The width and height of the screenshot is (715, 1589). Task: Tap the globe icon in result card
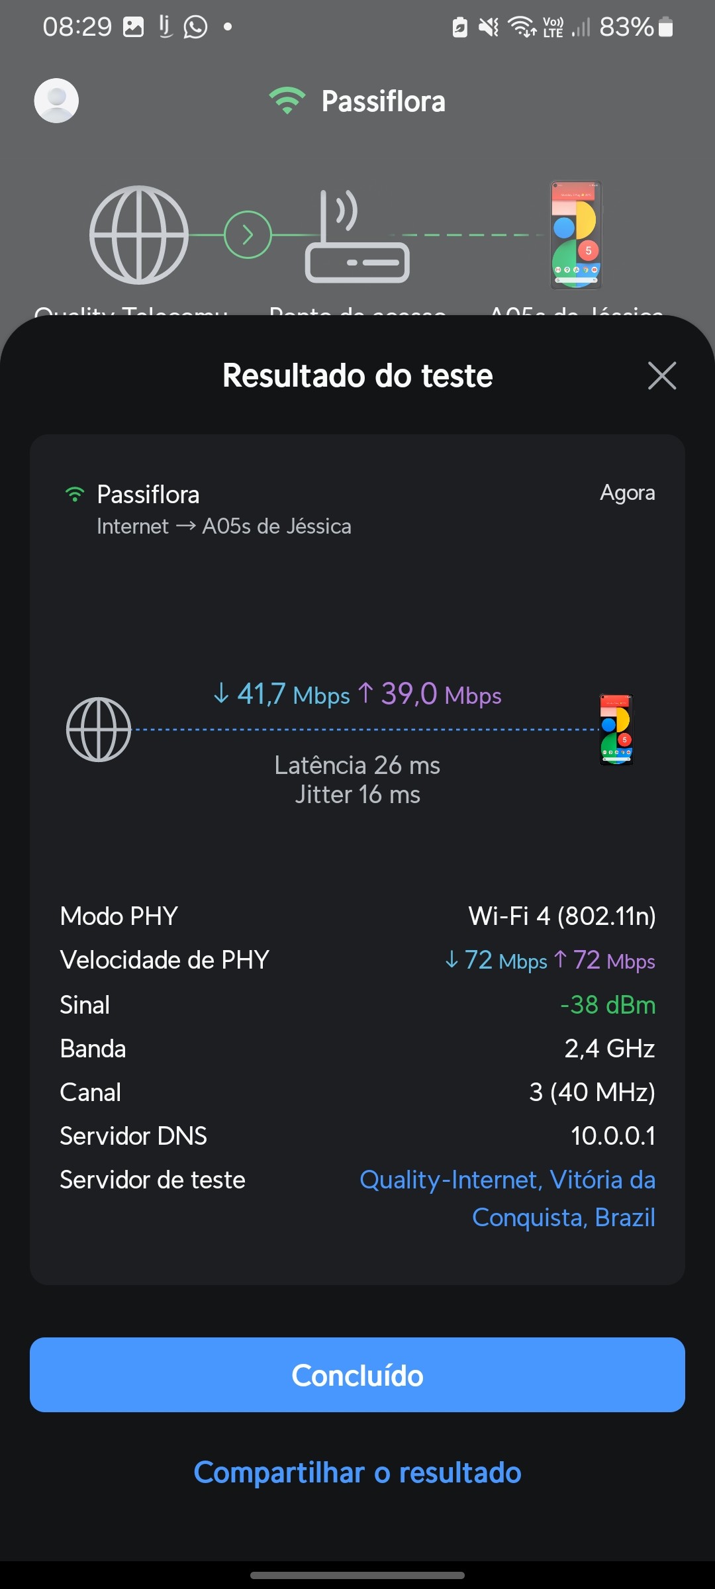99,730
